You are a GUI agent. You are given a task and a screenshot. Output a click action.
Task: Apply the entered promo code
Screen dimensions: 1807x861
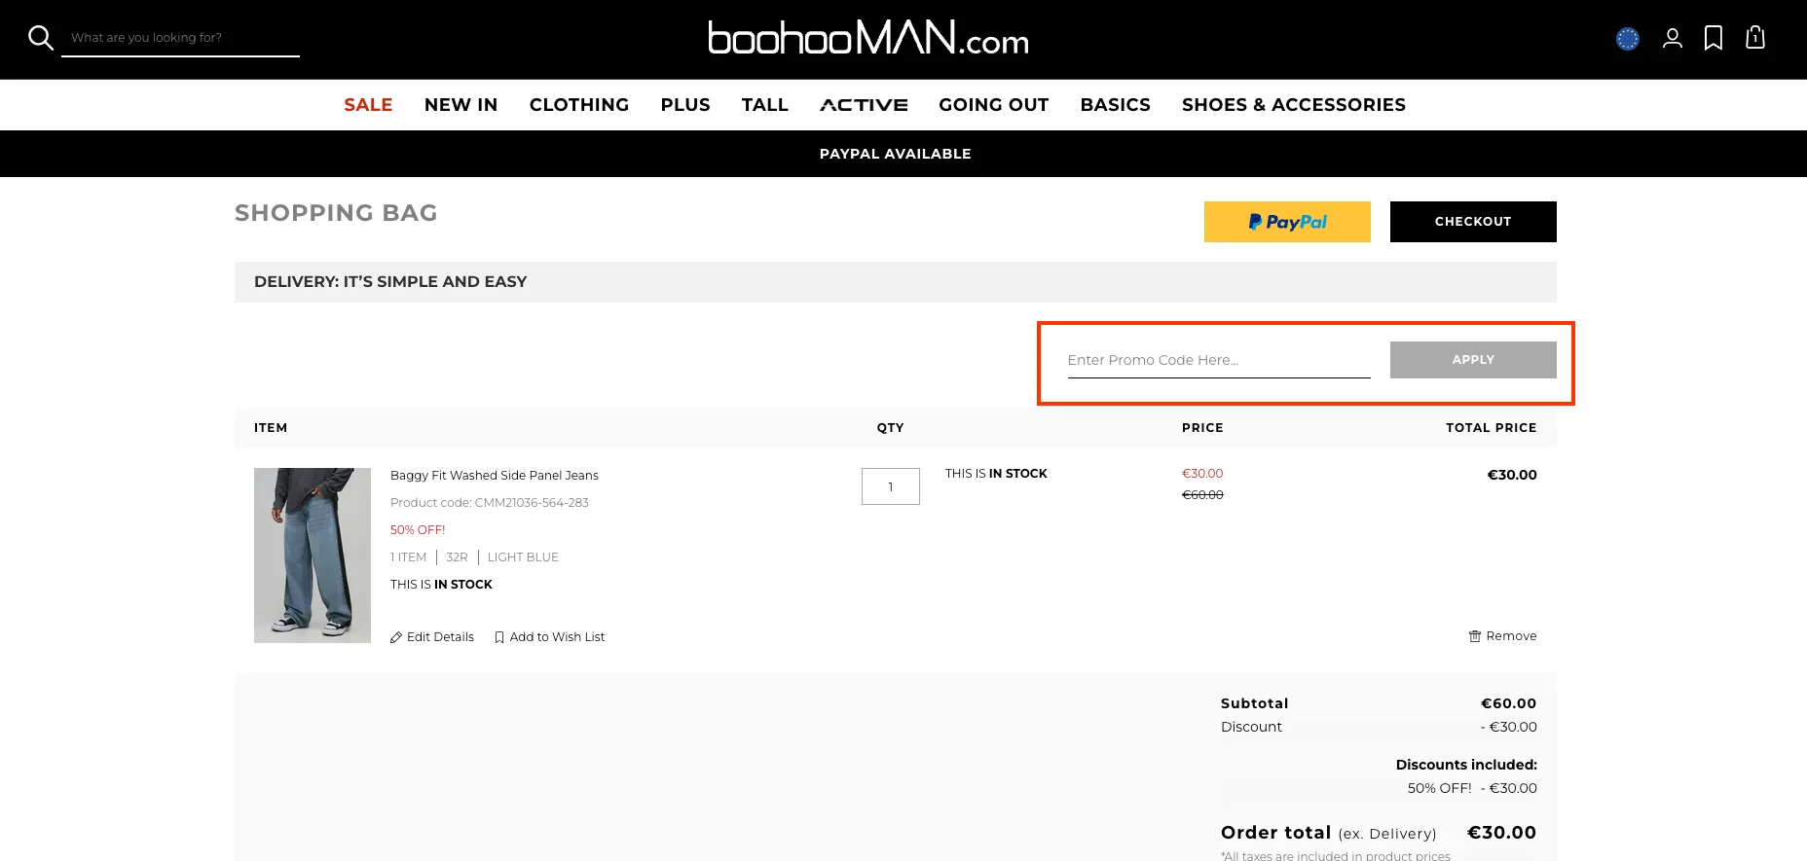coord(1473,359)
